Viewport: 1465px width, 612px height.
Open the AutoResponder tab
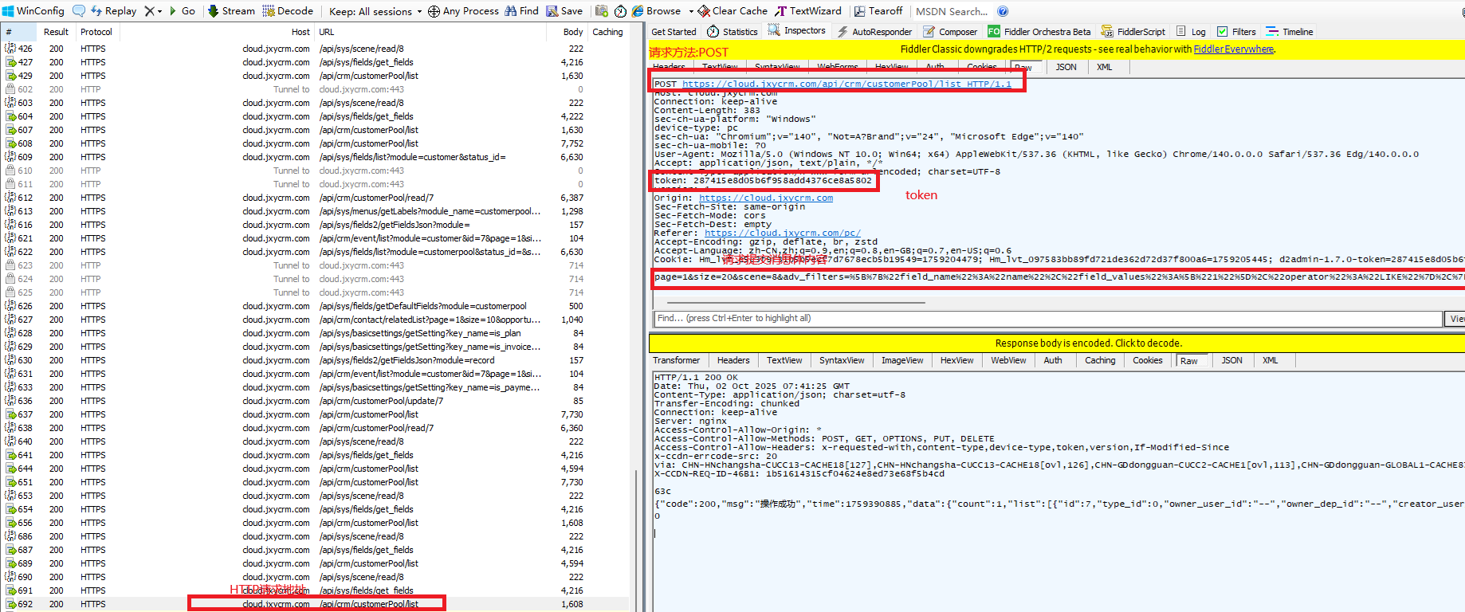click(x=874, y=32)
